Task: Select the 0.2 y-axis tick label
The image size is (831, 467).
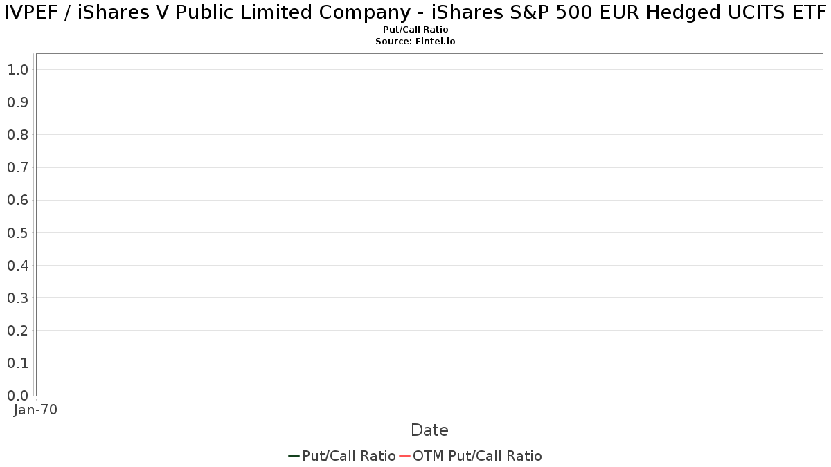Action: tap(17, 330)
